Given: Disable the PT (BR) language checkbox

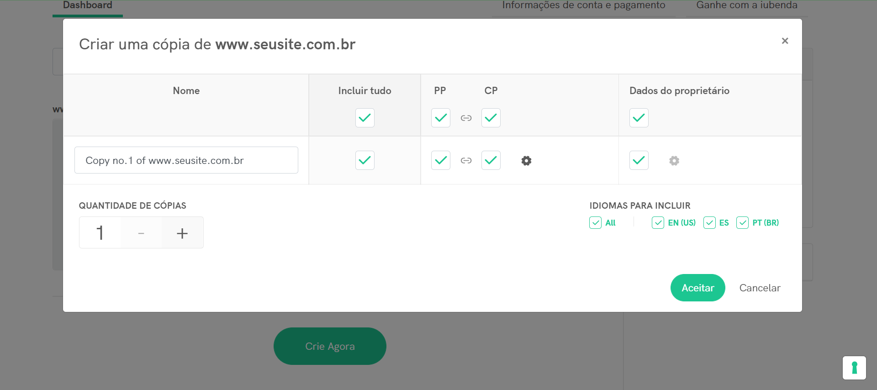Looking at the screenshot, I should coord(742,223).
